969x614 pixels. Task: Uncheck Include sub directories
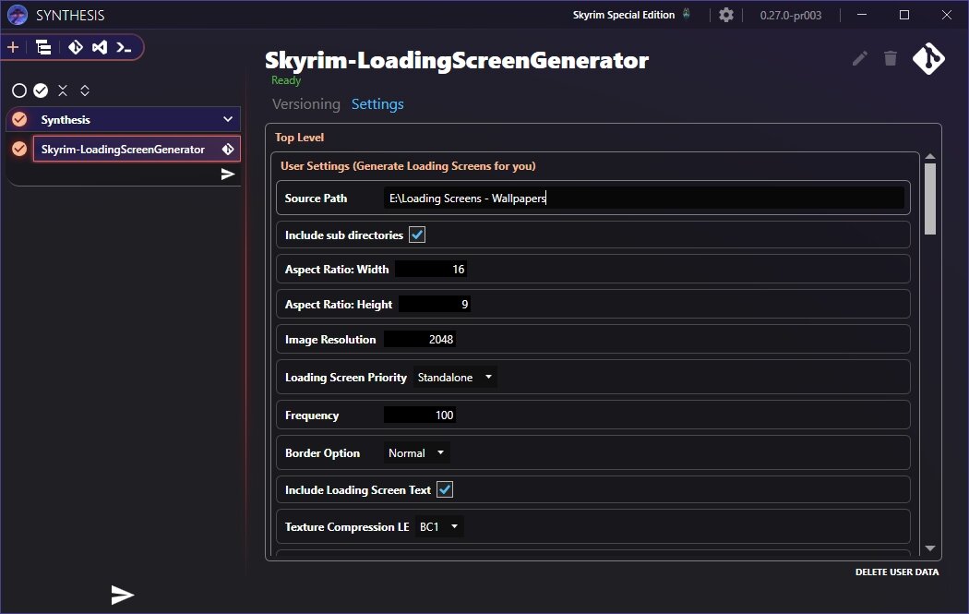(417, 235)
